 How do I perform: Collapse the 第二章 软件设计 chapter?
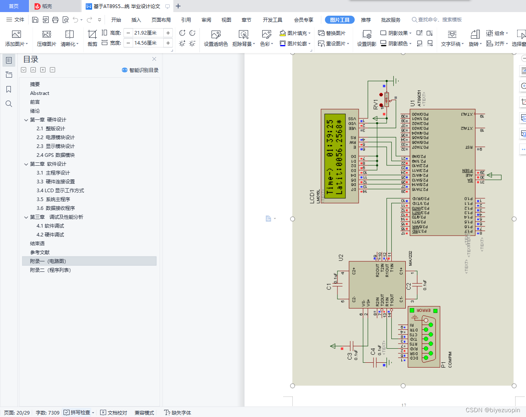[x=26, y=164]
